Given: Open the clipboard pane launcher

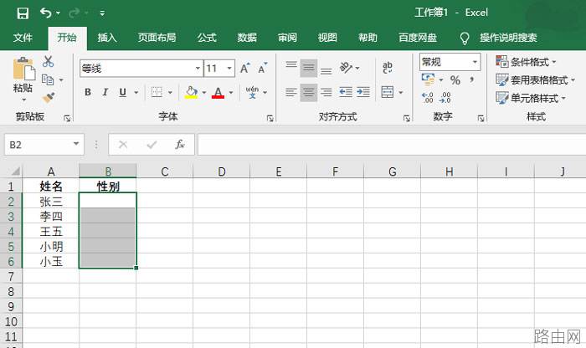Looking at the screenshot, I should [67, 118].
